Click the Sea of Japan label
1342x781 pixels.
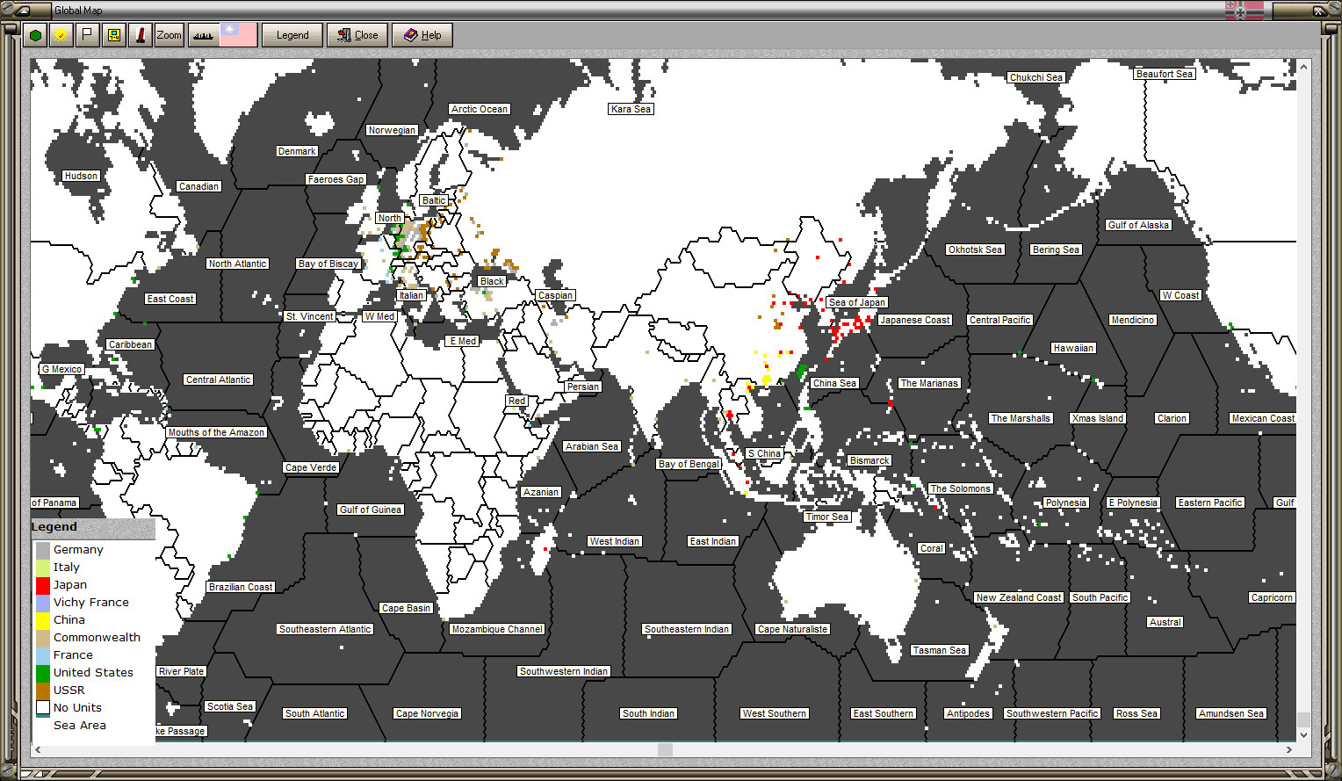[857, 302]
